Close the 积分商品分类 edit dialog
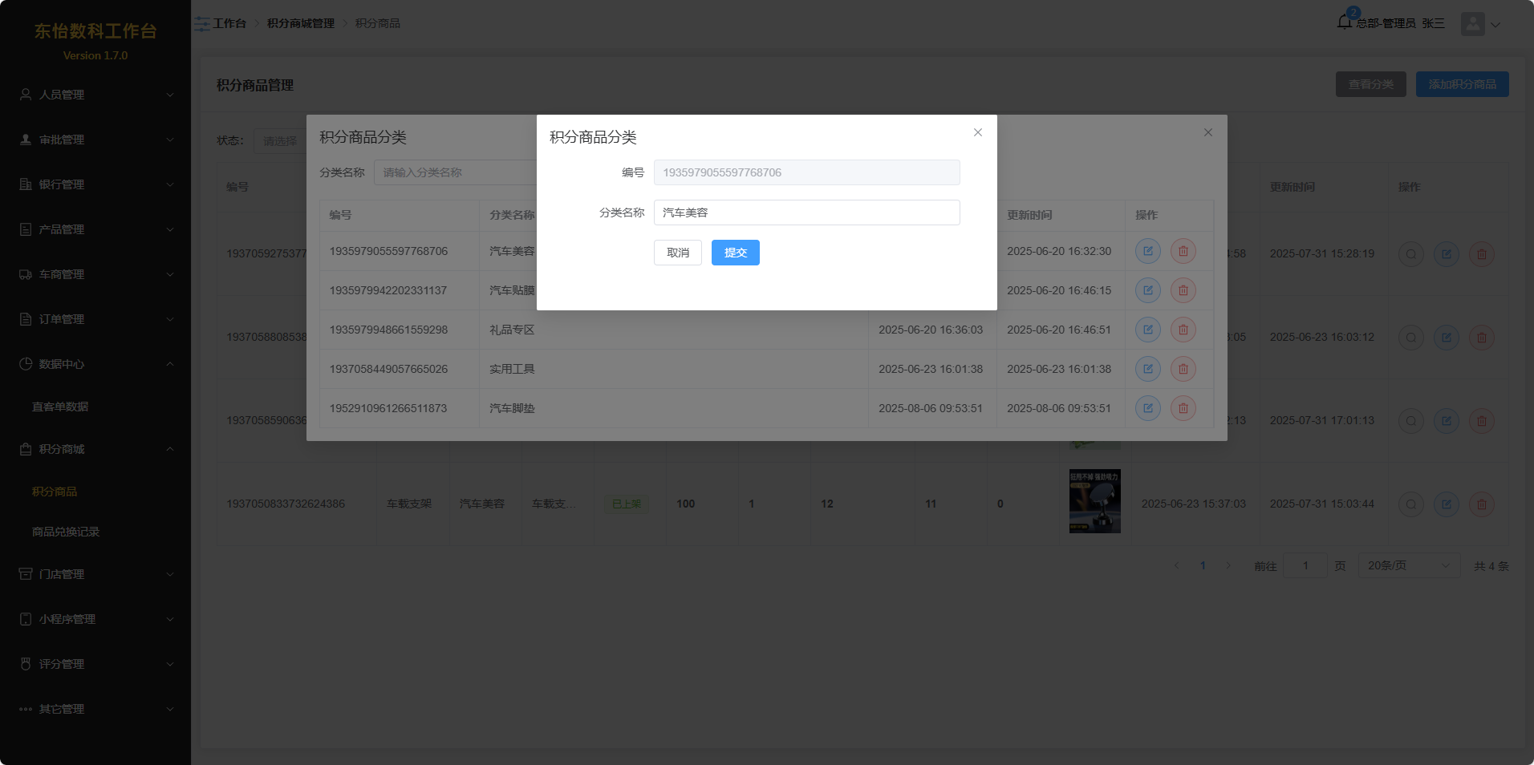 (977, 132)
